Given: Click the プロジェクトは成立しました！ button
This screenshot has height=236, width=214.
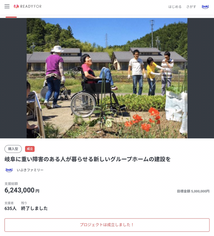Looking at the screenshot, I should (x=107, y=225).
